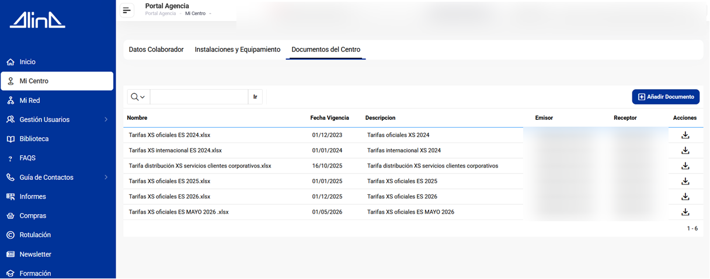Download Tarifas XS internacional ES 2024.xlsx

[x=685, y=151]
